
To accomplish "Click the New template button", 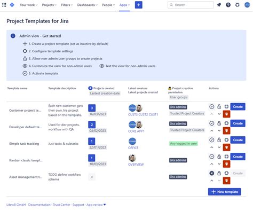I will [x=225, y=192].
